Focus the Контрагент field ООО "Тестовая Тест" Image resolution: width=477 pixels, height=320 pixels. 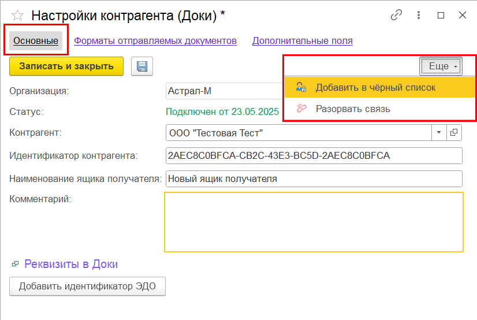pyautogui.click(x=299, y=133)
